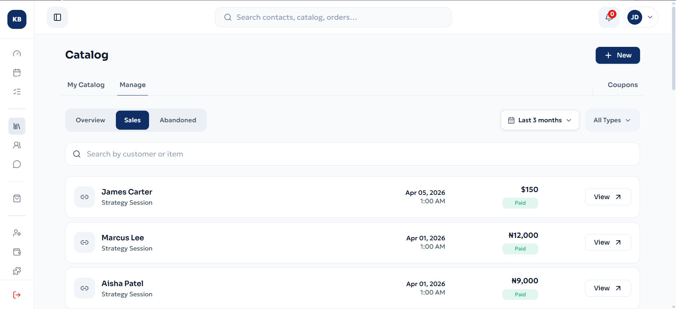
Task: Click the KB logo badge
Action: pyautogui.click(x=17, y=19)
